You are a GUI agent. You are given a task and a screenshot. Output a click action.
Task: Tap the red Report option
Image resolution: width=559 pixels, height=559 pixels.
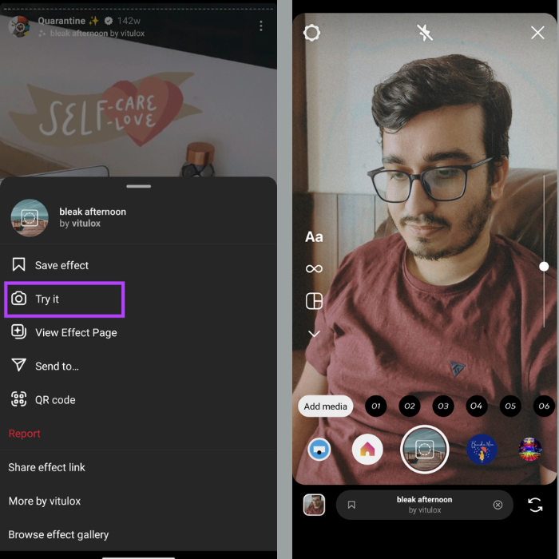click(24, 434)
